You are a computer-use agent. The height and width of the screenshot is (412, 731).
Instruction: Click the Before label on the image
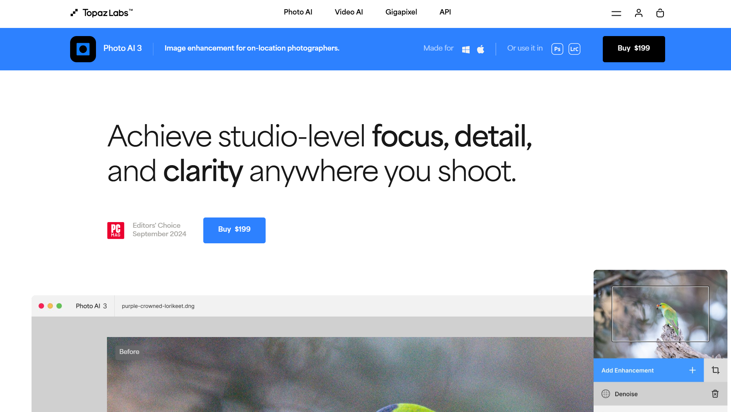pyautogui.click(x=129, y=352)
